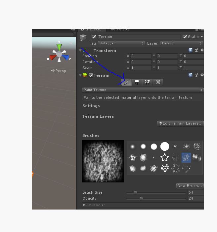Click the Position Y field

[x=167, y=56]
